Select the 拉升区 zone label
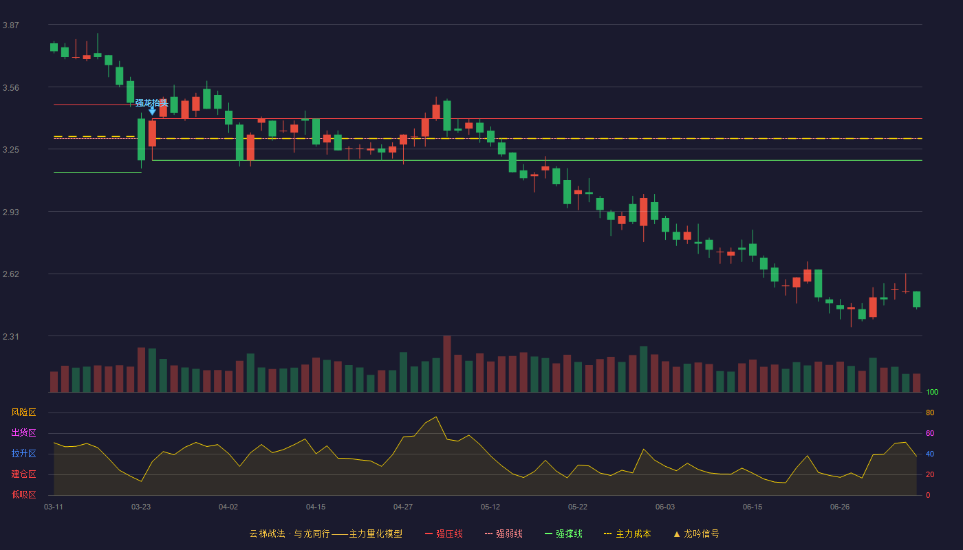Viewport: 963px width, 550px height. pos(23,454)
